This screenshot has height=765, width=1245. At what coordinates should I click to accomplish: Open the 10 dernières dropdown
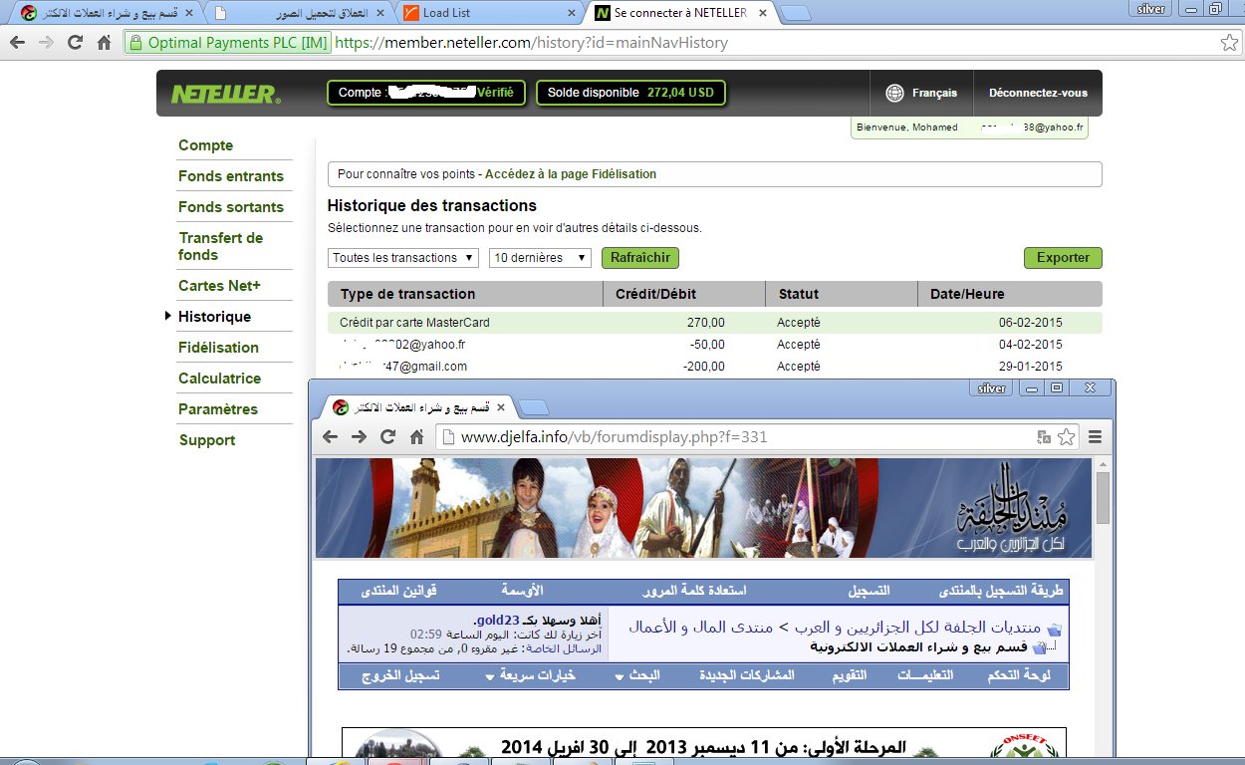click(x=540, y=258)
